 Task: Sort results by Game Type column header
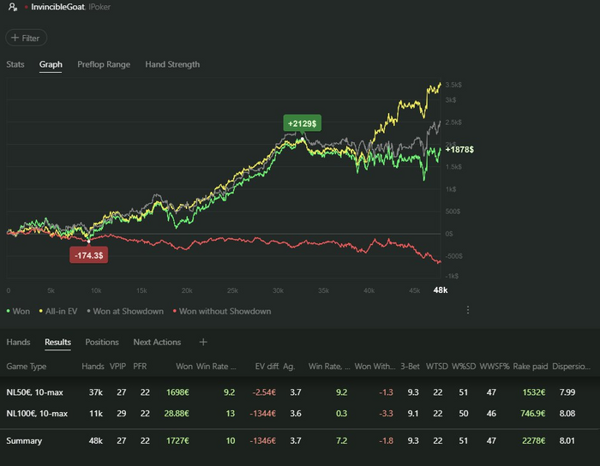[27, 367]
